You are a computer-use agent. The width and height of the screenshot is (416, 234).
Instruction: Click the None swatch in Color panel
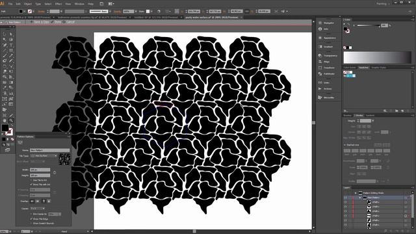pyautogui.click(x=344, y=47)
